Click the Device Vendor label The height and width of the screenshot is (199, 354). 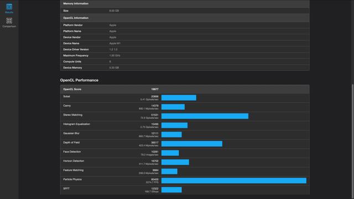[72, 37]
